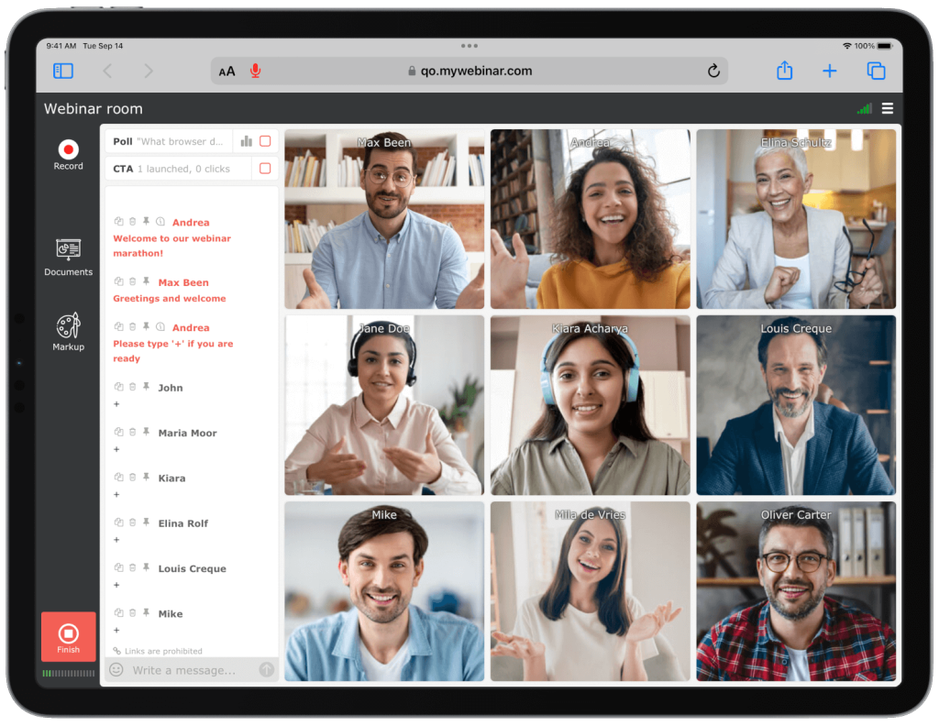Reload the qo.mywebinar.com page
Viewport: 939px width, 726px height.
pos(713,71)
